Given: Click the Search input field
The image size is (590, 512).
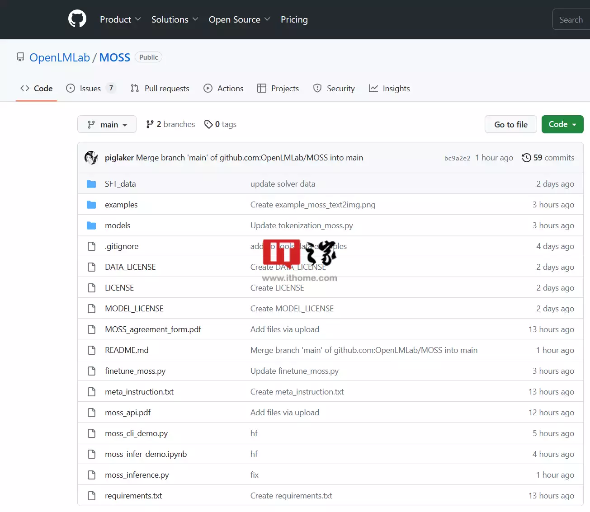Looking at the screenshot, I should pyautogui.click(x=571, y=19).
